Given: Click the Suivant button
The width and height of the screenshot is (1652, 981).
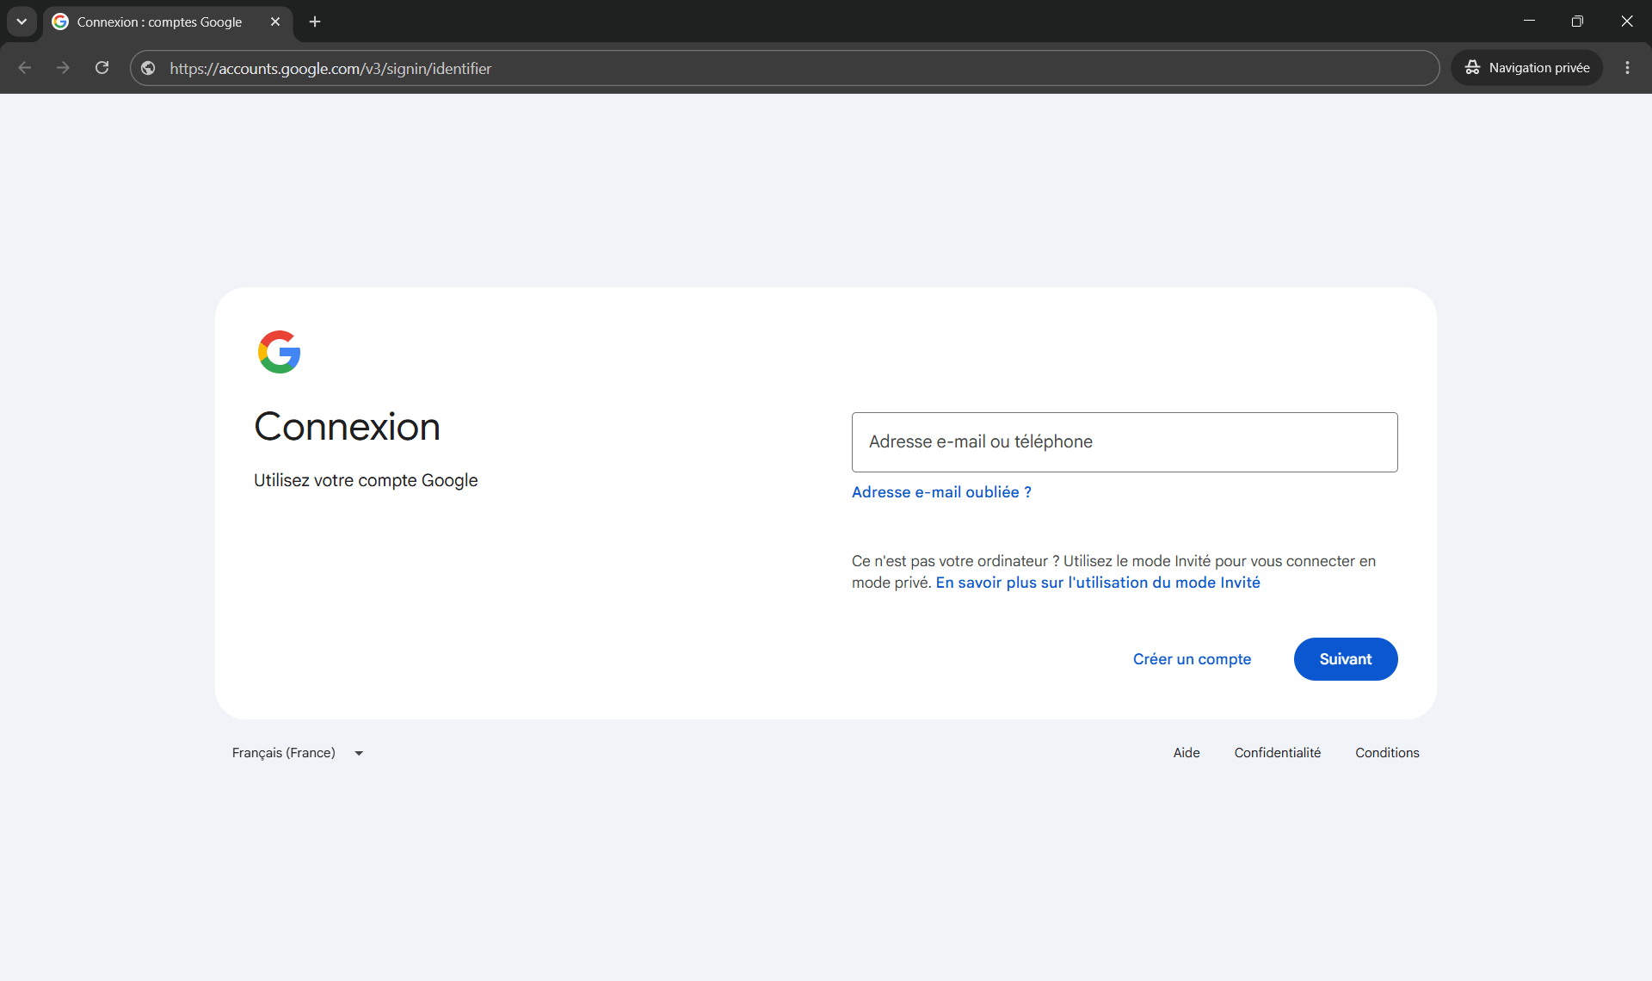Looking at the screenshot, I should [1346, 659].
